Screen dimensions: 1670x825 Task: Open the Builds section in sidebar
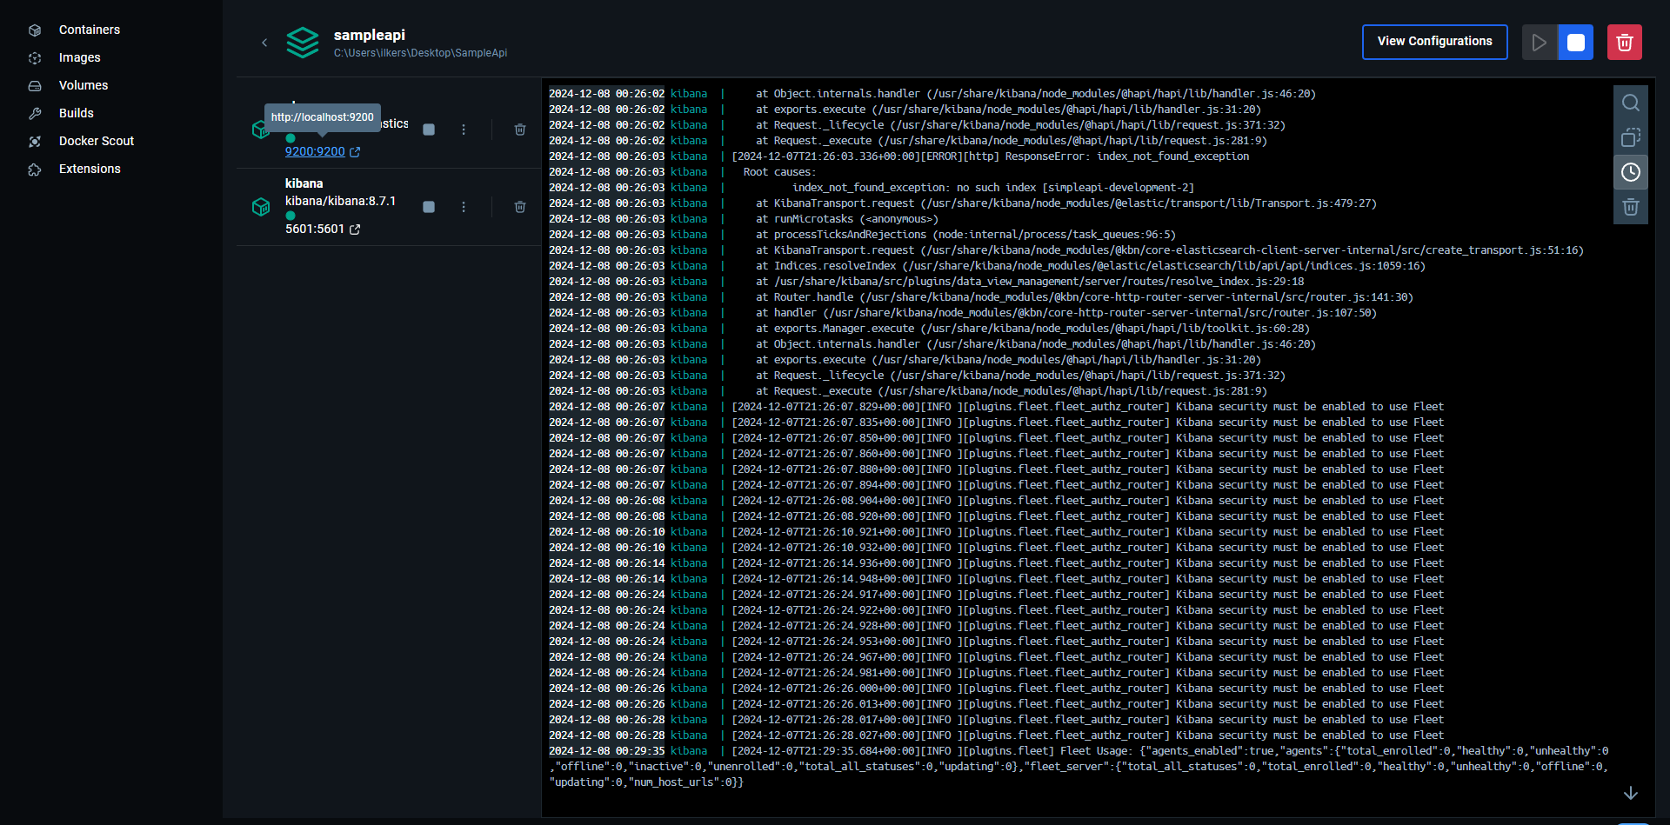pos(76,113)
